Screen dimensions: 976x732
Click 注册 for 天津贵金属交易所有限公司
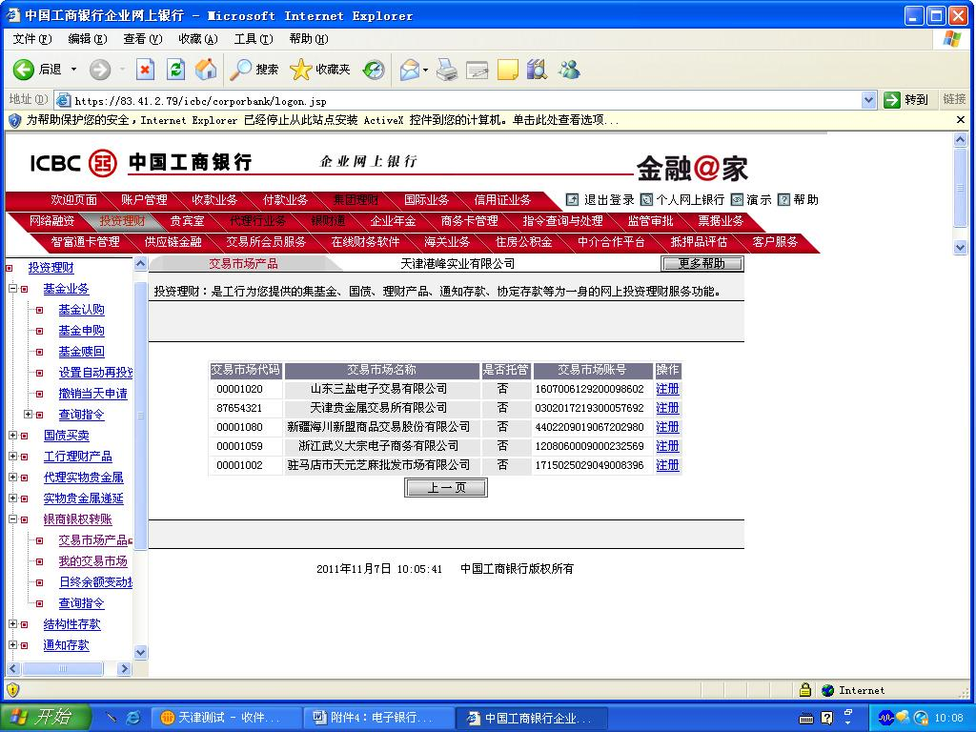point(667,408)
